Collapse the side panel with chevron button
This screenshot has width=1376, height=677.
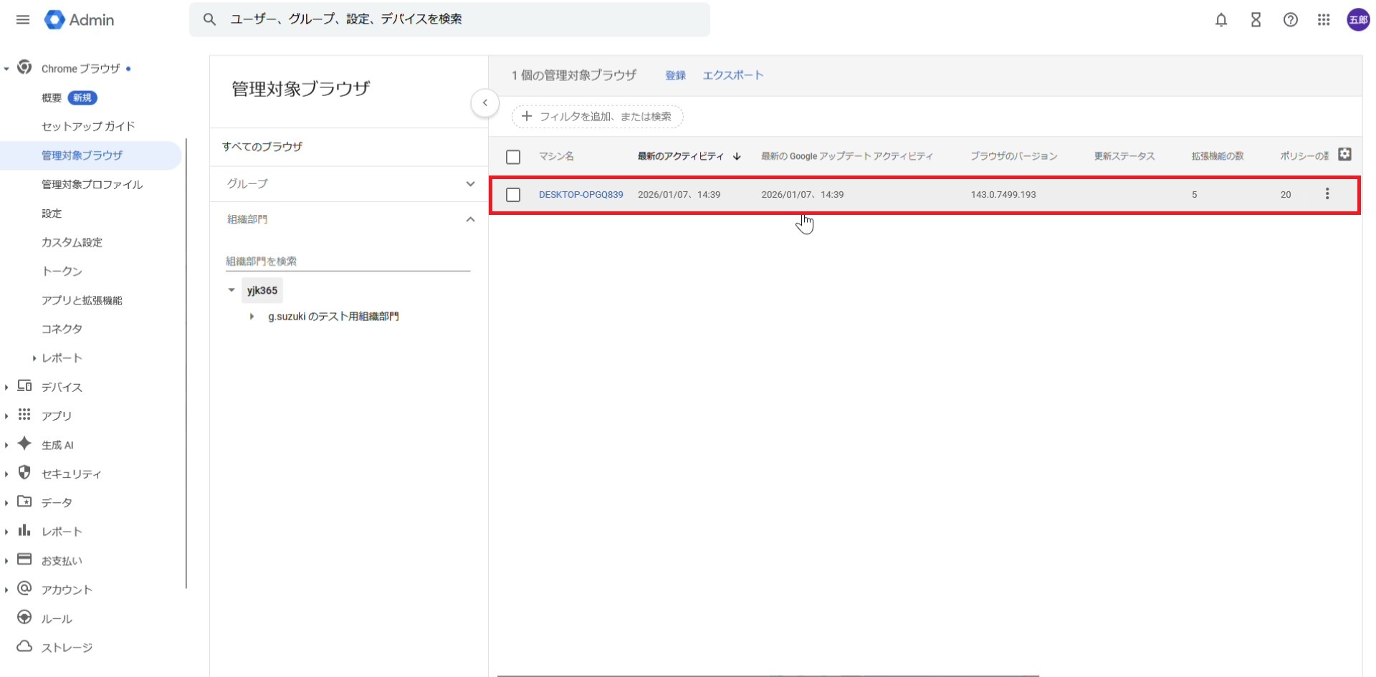(x=485, y=103)
